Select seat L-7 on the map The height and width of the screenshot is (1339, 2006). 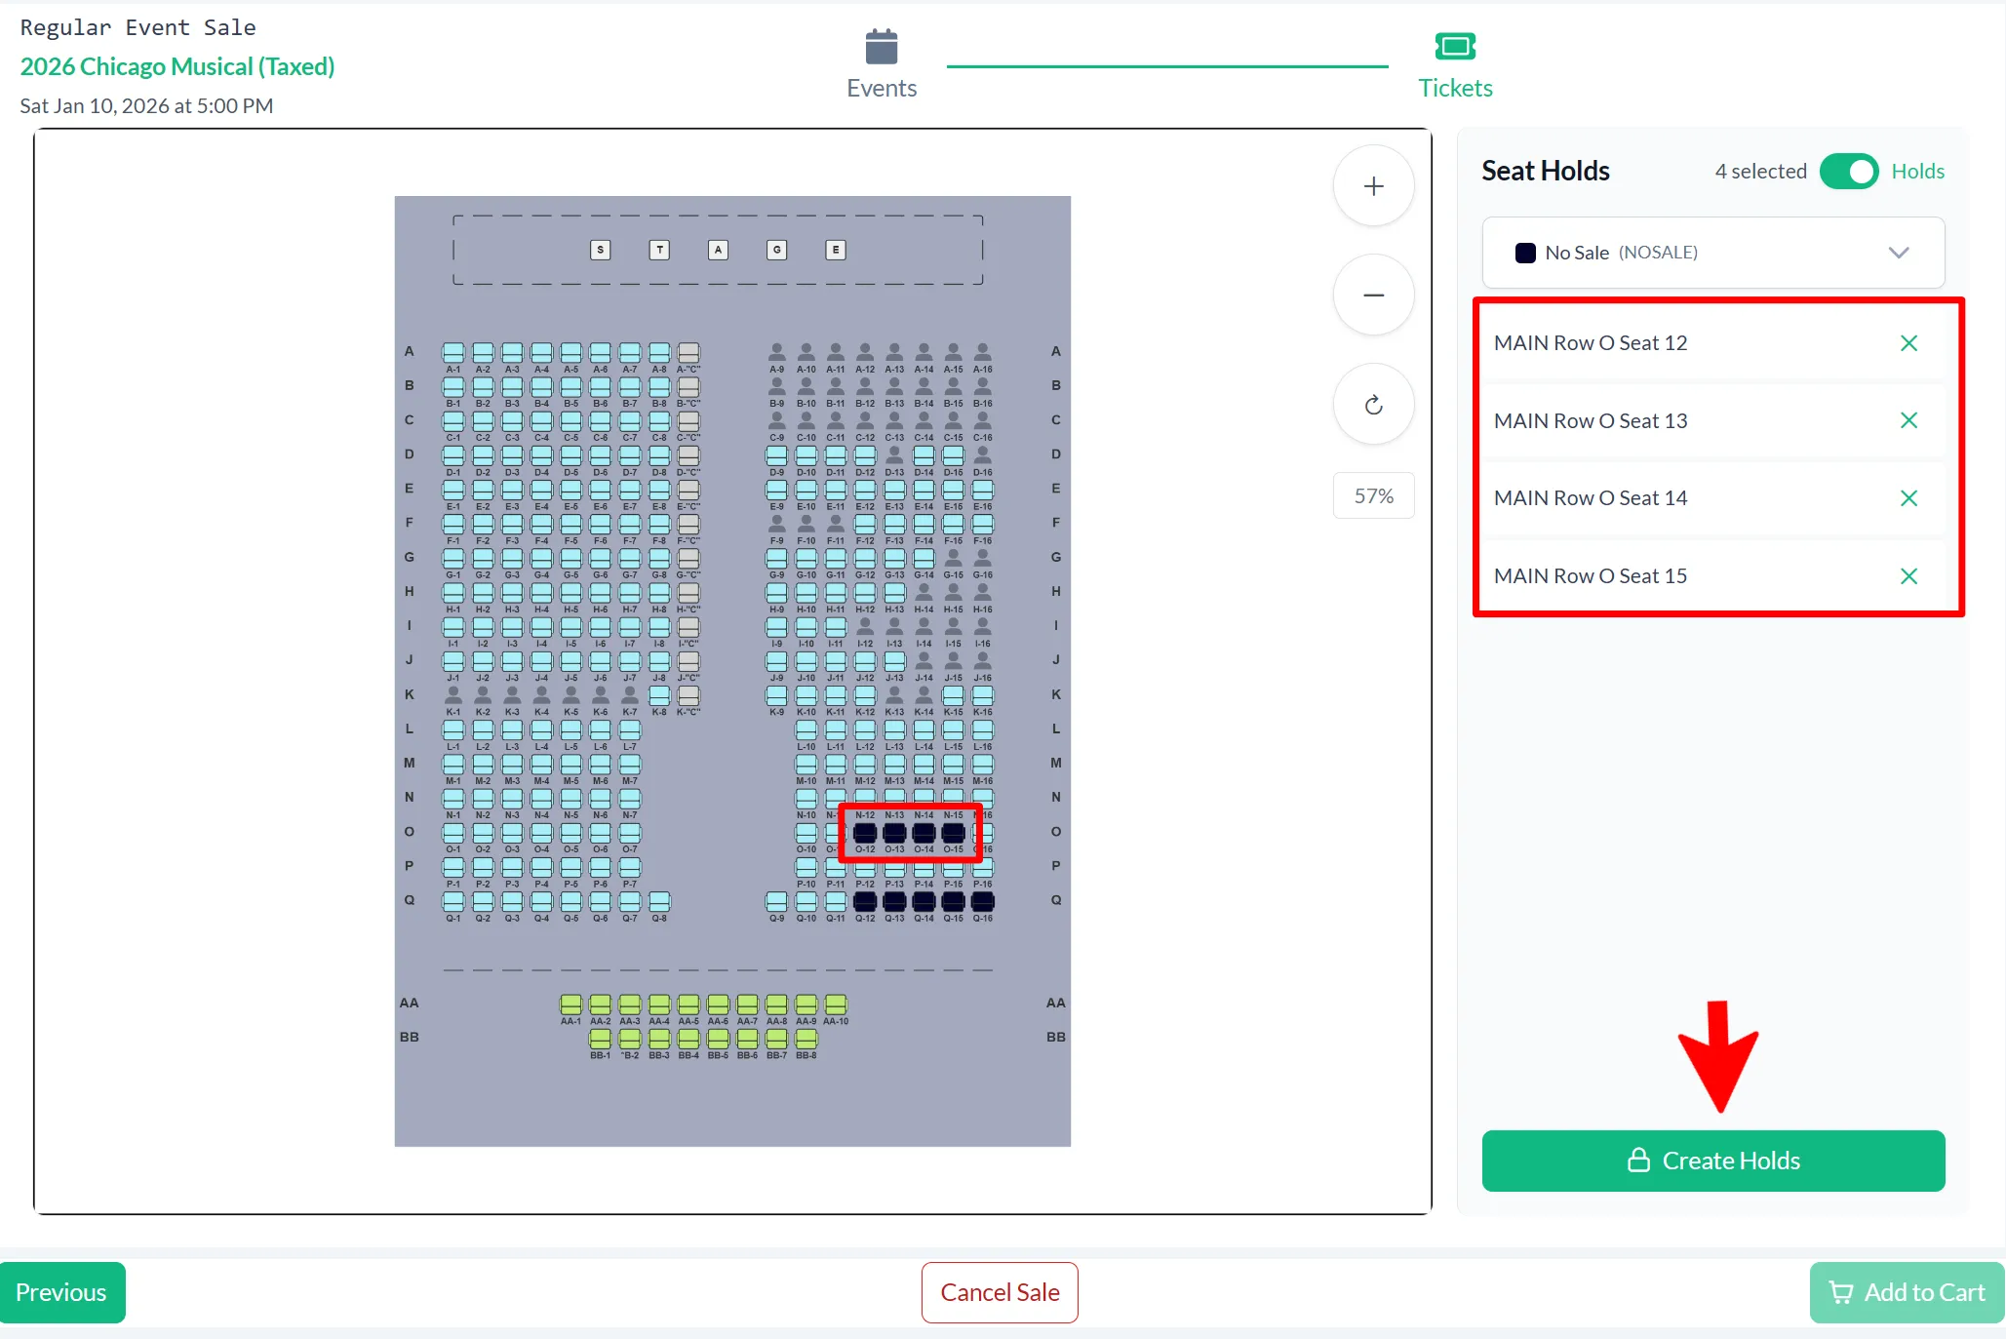pos(630,729)
